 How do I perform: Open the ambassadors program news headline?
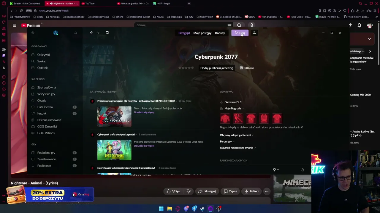136,101
